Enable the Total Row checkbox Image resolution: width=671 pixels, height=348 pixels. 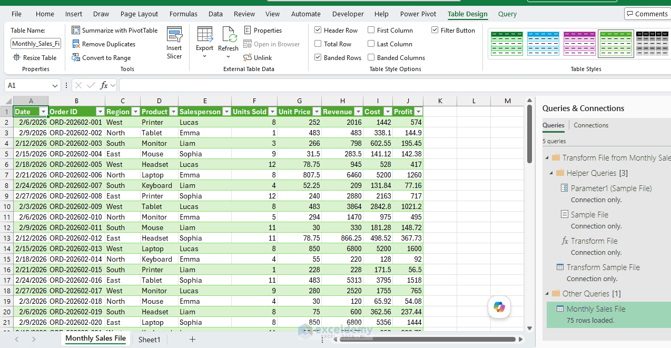pyautogui.click(x=318, y=44)
